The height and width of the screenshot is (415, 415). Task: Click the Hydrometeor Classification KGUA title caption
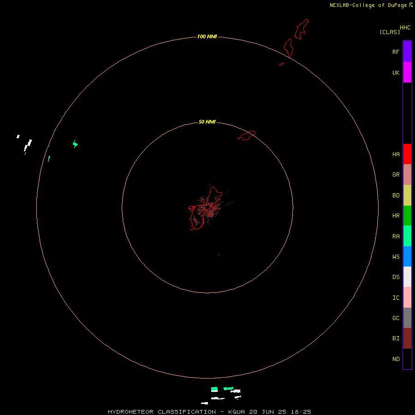tap(209, 412)
